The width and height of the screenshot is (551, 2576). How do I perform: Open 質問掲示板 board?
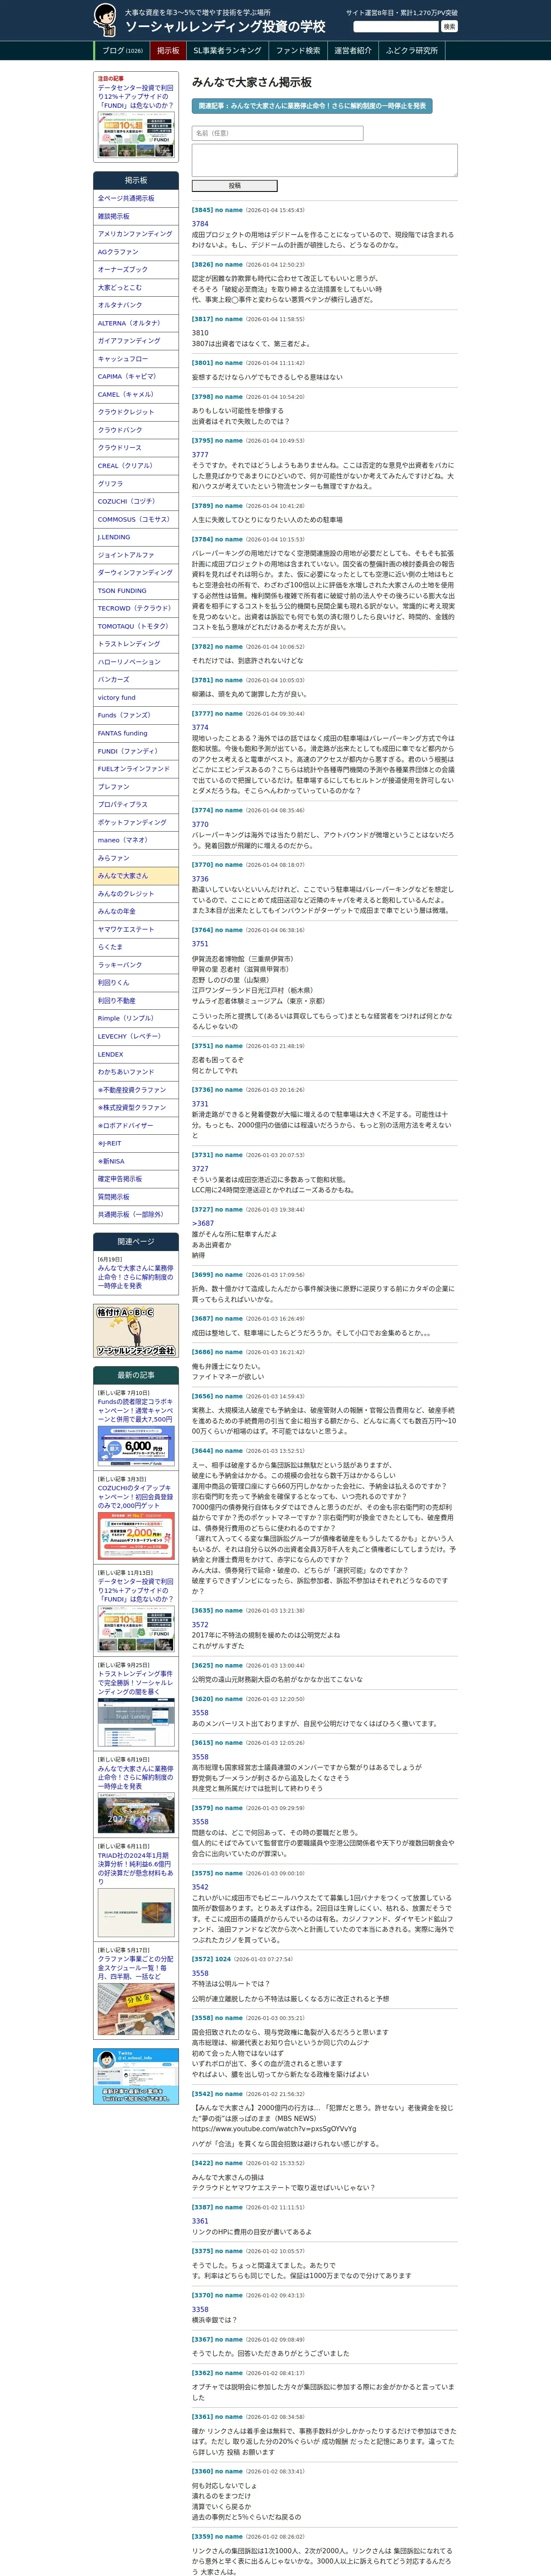pyautogui.click(x=136, y=1197)
